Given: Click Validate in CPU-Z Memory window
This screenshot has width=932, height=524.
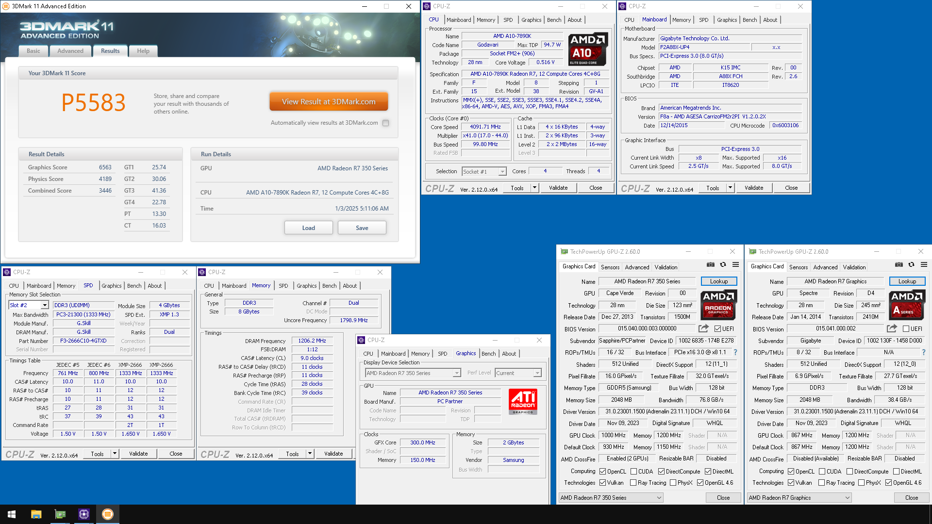Looking at the screenshot, I should [333, 454].
